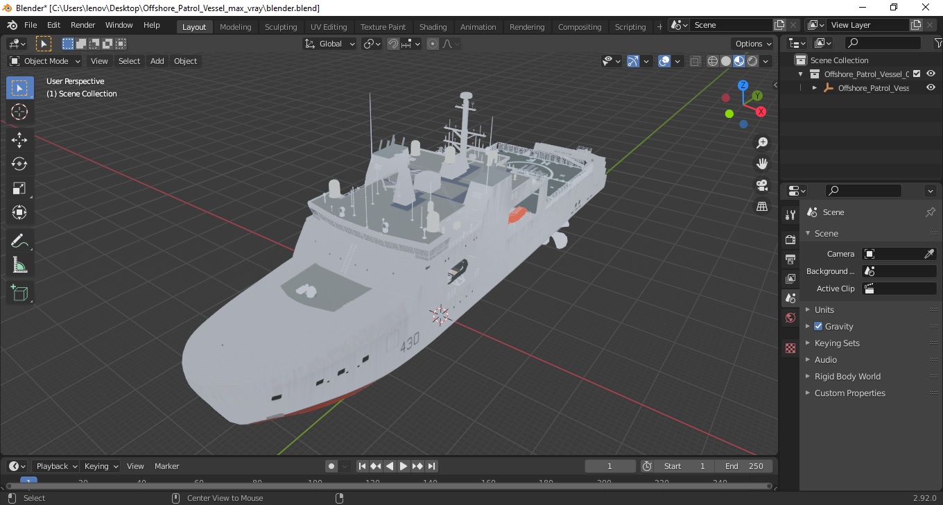Screen dimensions: 943x505
Task: Switch to the Modeling workspace tab
Action: [235, 27]
